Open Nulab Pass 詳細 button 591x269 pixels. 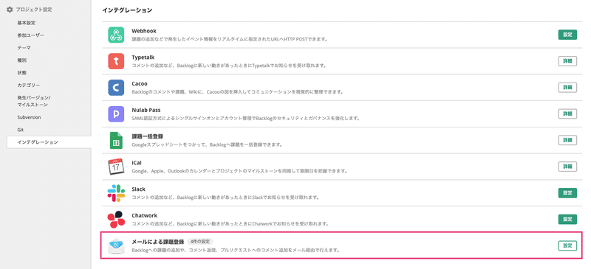(x=567, y=113)
